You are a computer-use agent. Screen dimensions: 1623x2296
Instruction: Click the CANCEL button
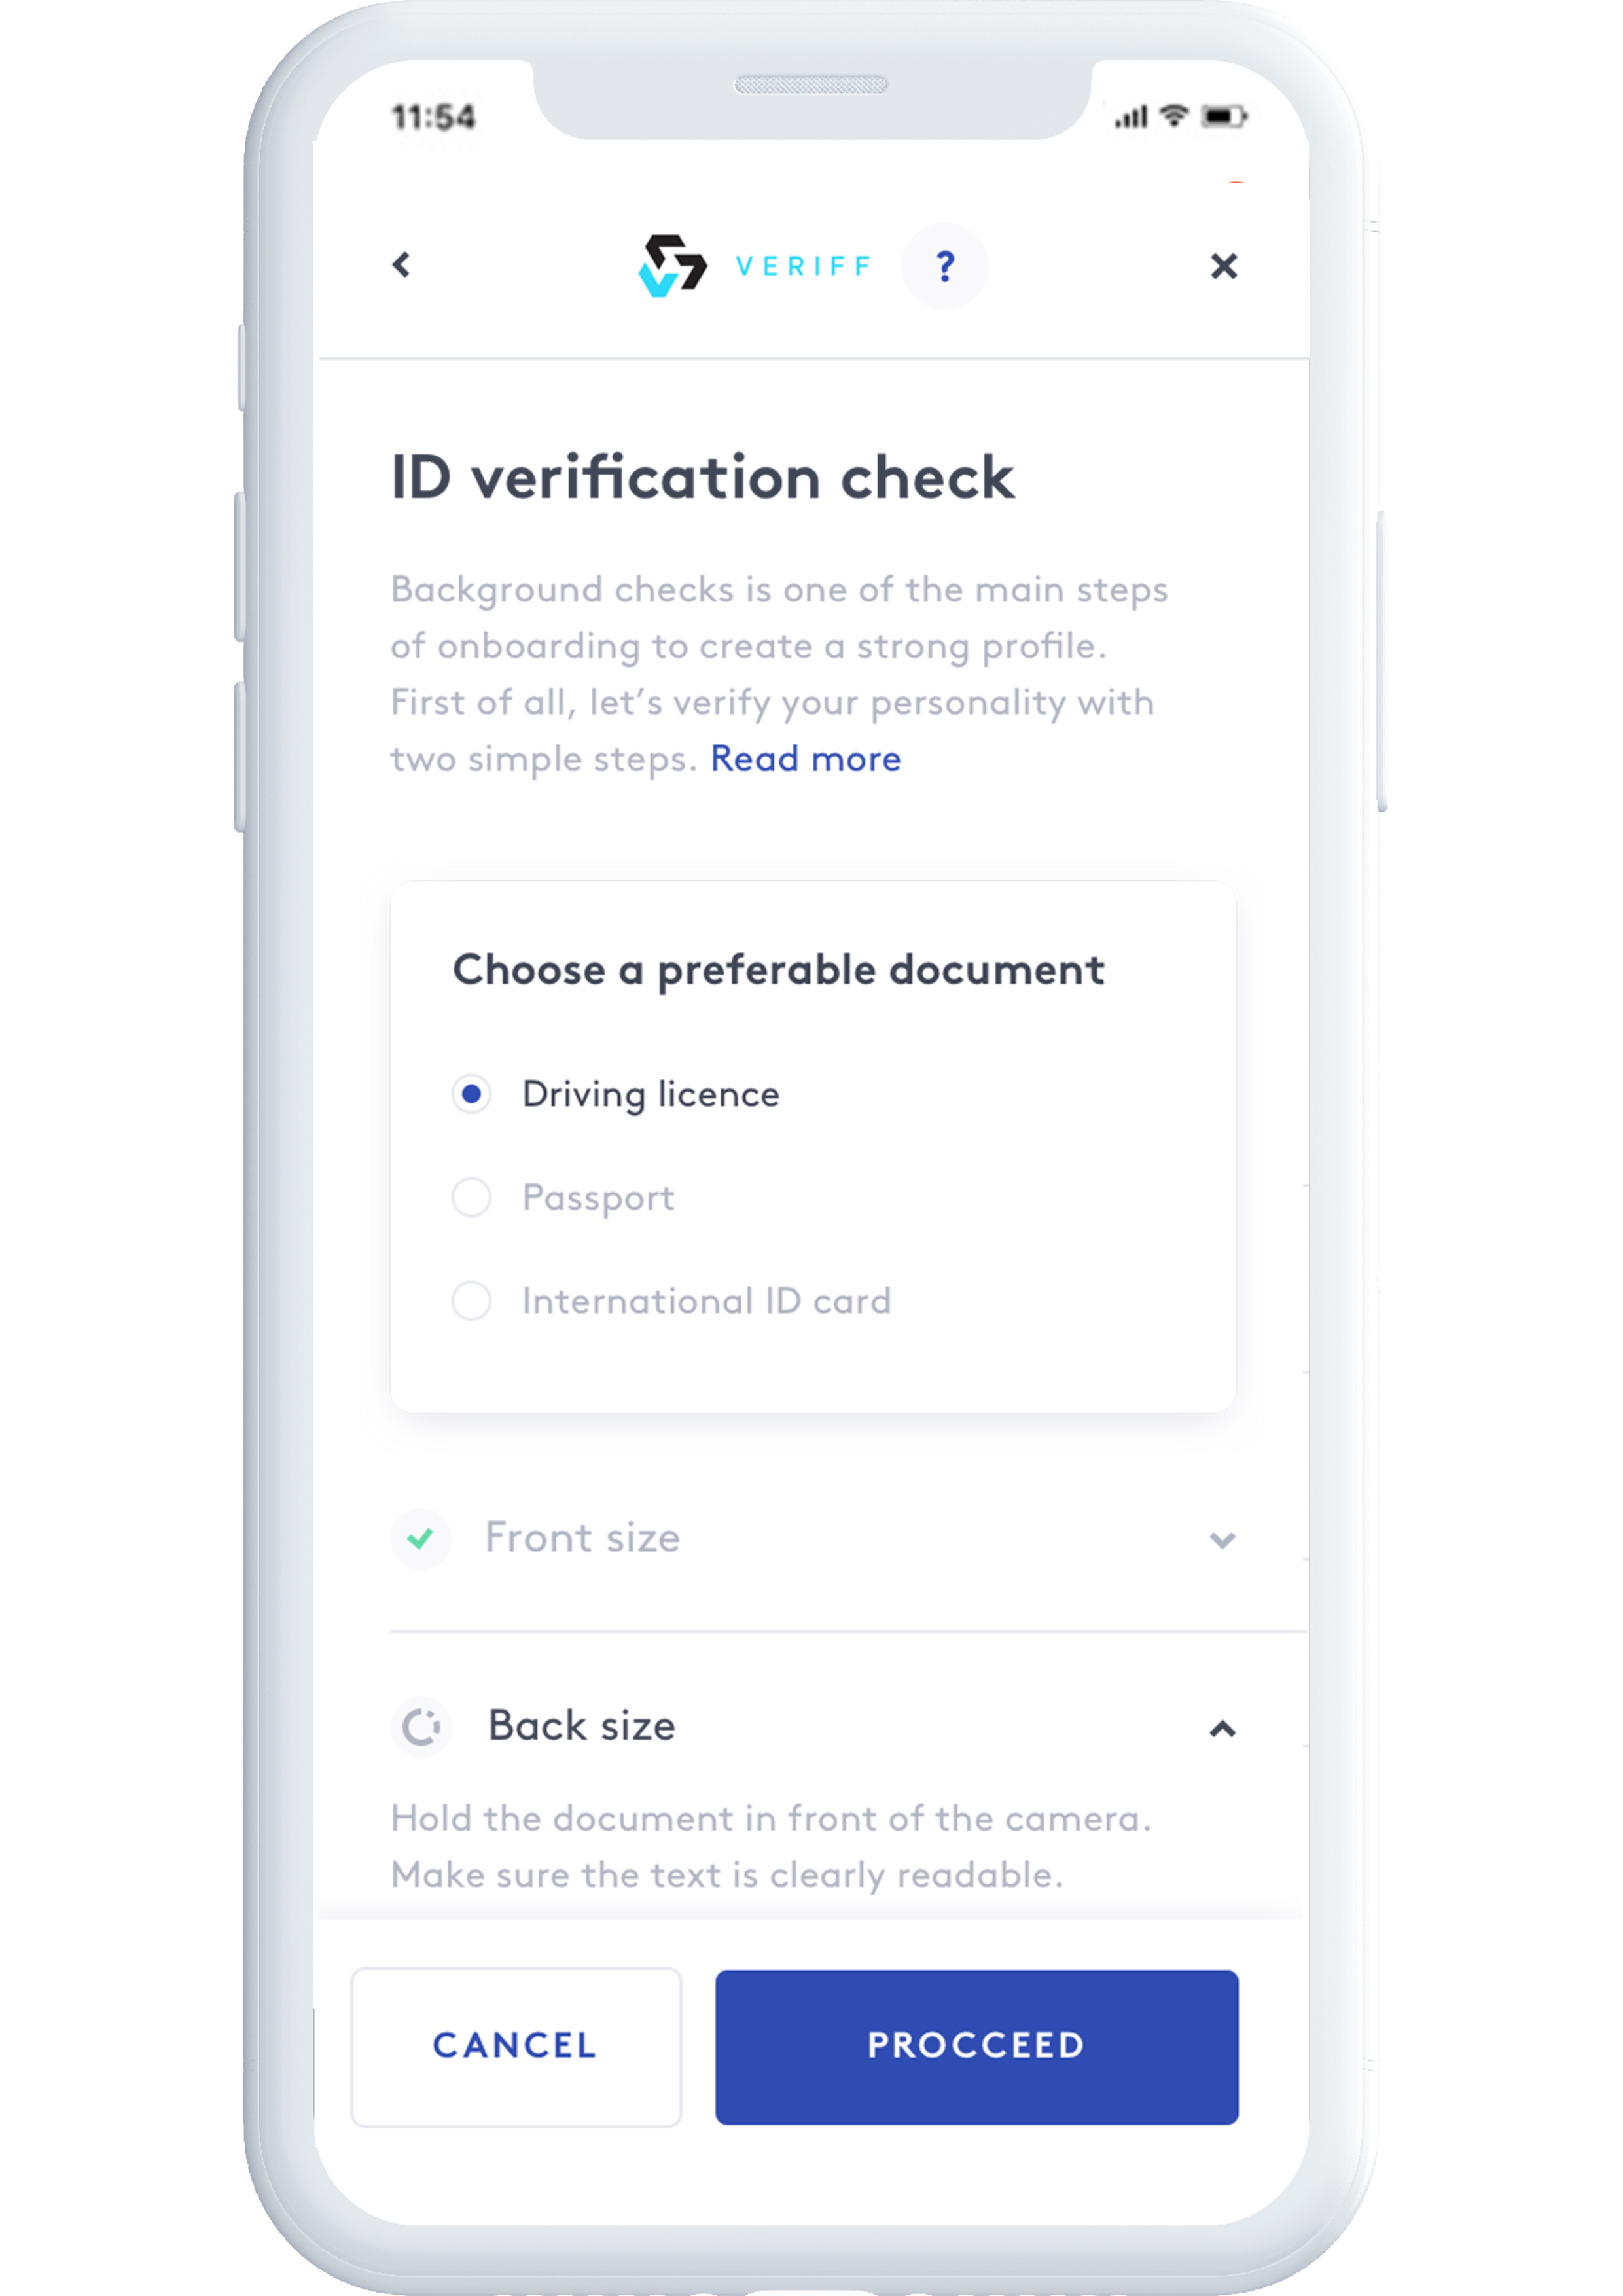click(x=516, y=2047)
